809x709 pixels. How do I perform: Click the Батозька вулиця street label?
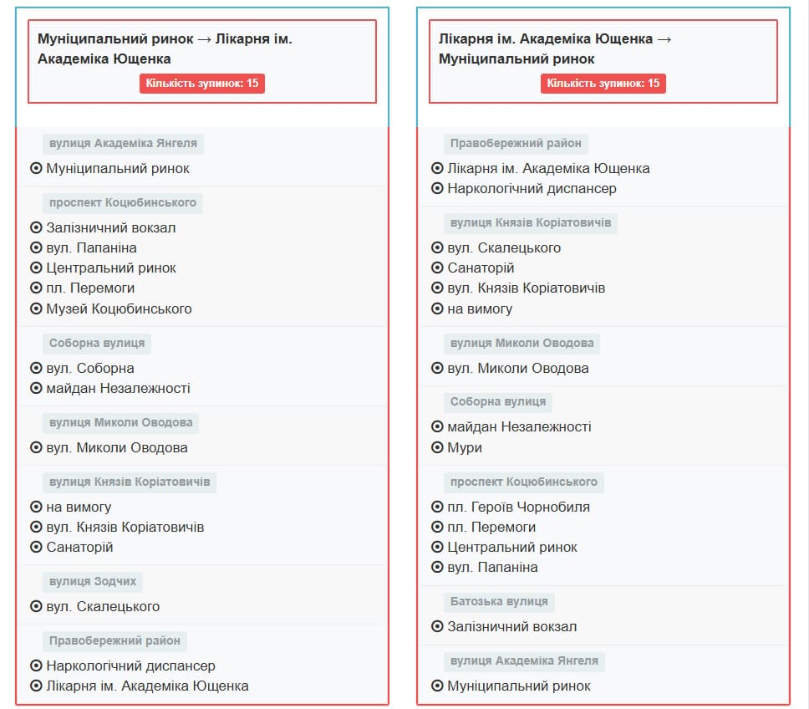tap(499, 601)
